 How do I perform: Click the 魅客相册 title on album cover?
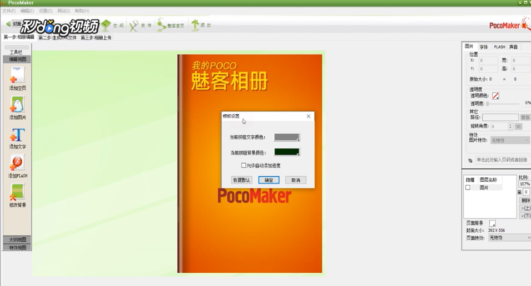click(229, 81)
